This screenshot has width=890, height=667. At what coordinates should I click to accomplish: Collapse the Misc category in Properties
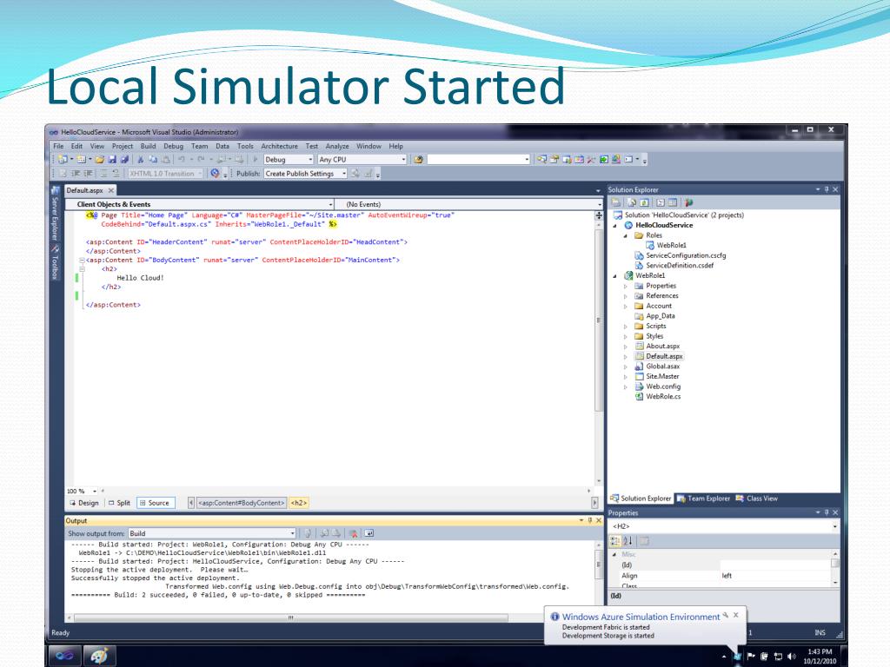pyautogui.click(x=614, y=554)
